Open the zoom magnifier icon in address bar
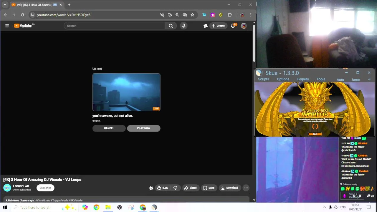377x212 pixels. [177, 15]
